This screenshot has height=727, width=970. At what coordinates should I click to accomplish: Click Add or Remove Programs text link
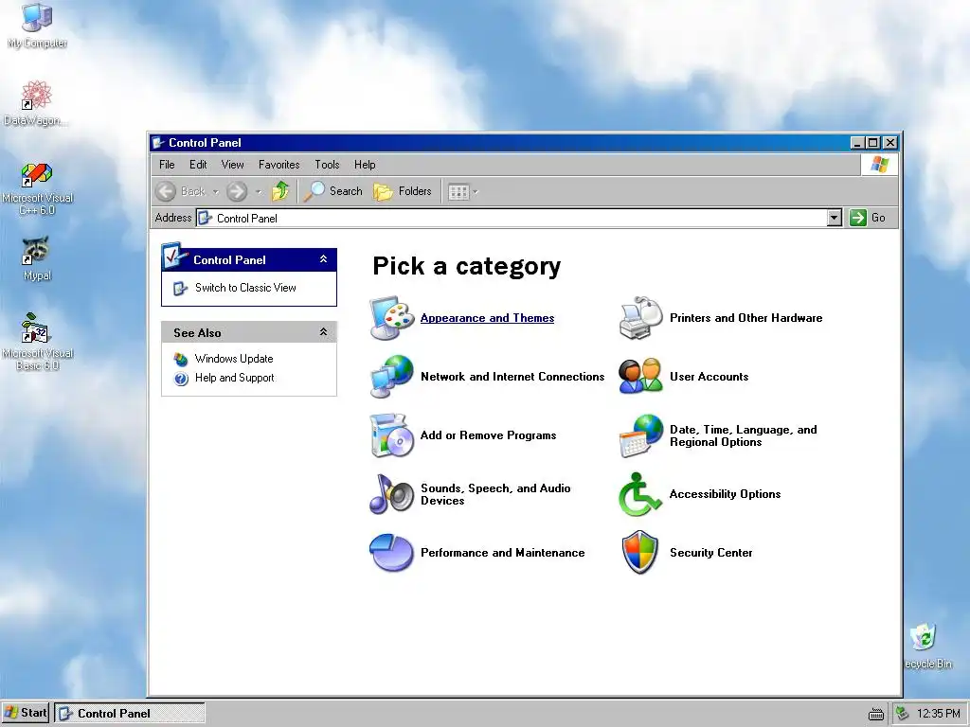488,435
